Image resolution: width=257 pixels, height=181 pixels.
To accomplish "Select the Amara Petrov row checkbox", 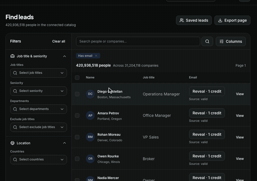I will click(x=77, y=116).
